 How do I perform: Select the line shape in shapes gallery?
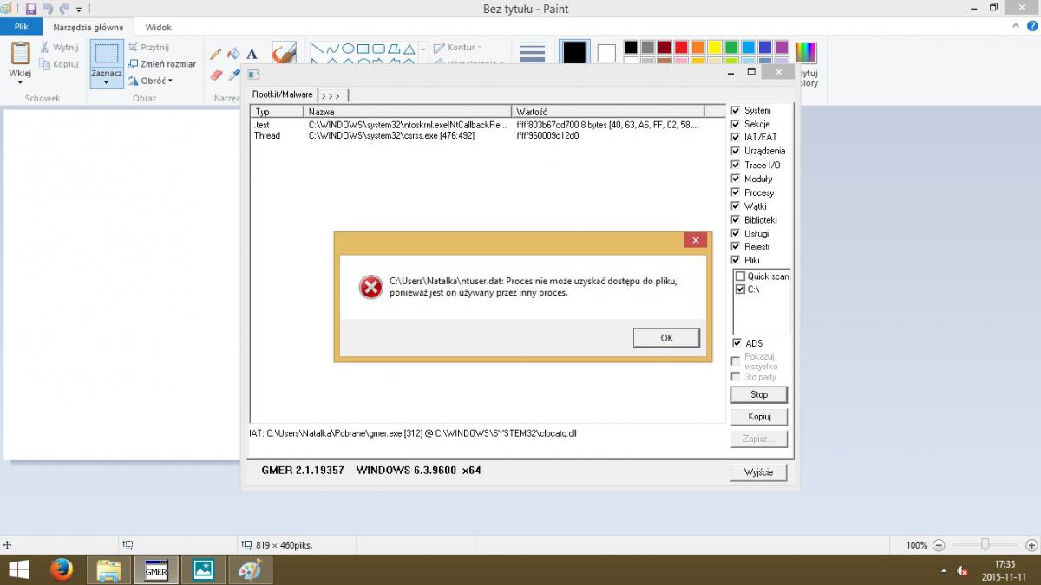pos(317,49)
